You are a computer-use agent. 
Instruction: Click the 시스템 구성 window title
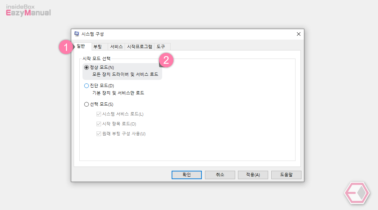click(x=93, y=34)
